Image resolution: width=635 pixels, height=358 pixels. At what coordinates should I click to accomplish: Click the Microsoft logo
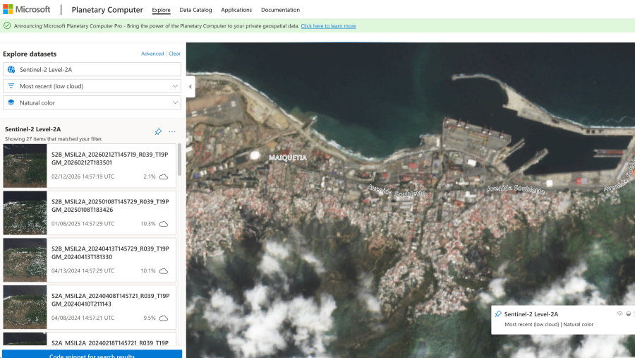tap(27, 9)
